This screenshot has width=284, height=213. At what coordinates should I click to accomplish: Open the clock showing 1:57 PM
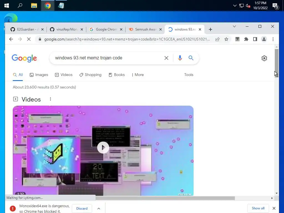260,6
